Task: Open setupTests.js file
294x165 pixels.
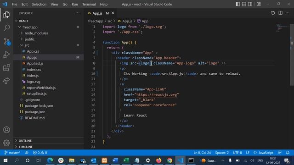Action: click(49, 93)
